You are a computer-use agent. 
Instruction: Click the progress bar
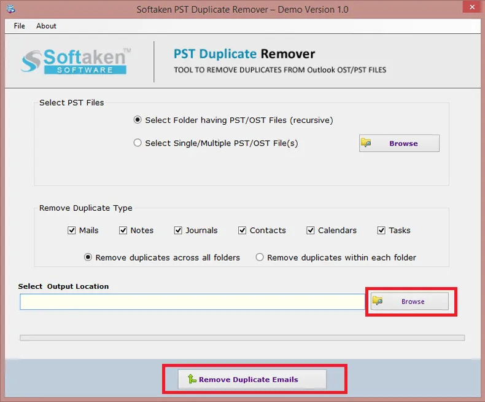[x=242, y=338]
